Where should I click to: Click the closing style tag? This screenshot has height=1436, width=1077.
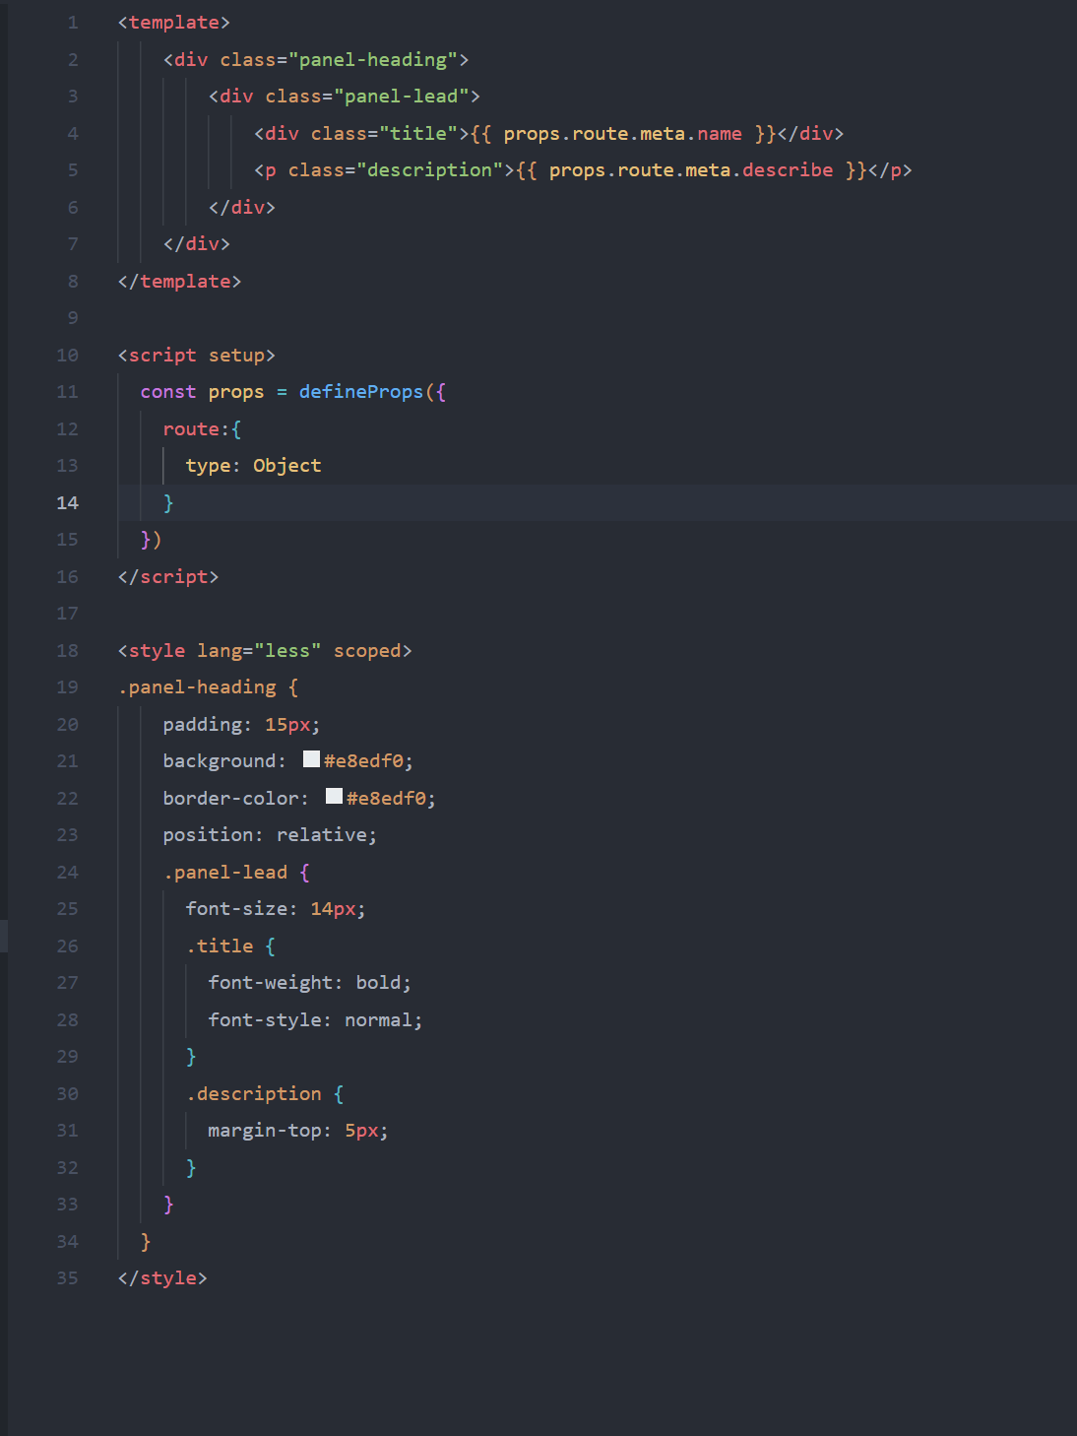click(x=161, y=1277)
